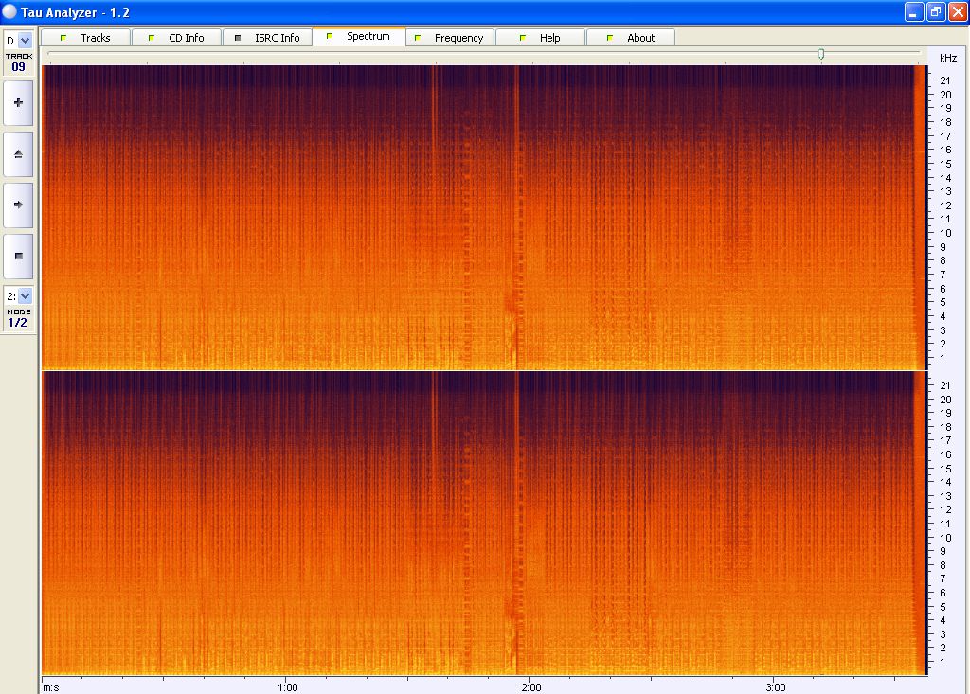Click the TRACK 09 indicator
The width and height of the screenshot is (970, 694).
point(19,62)
